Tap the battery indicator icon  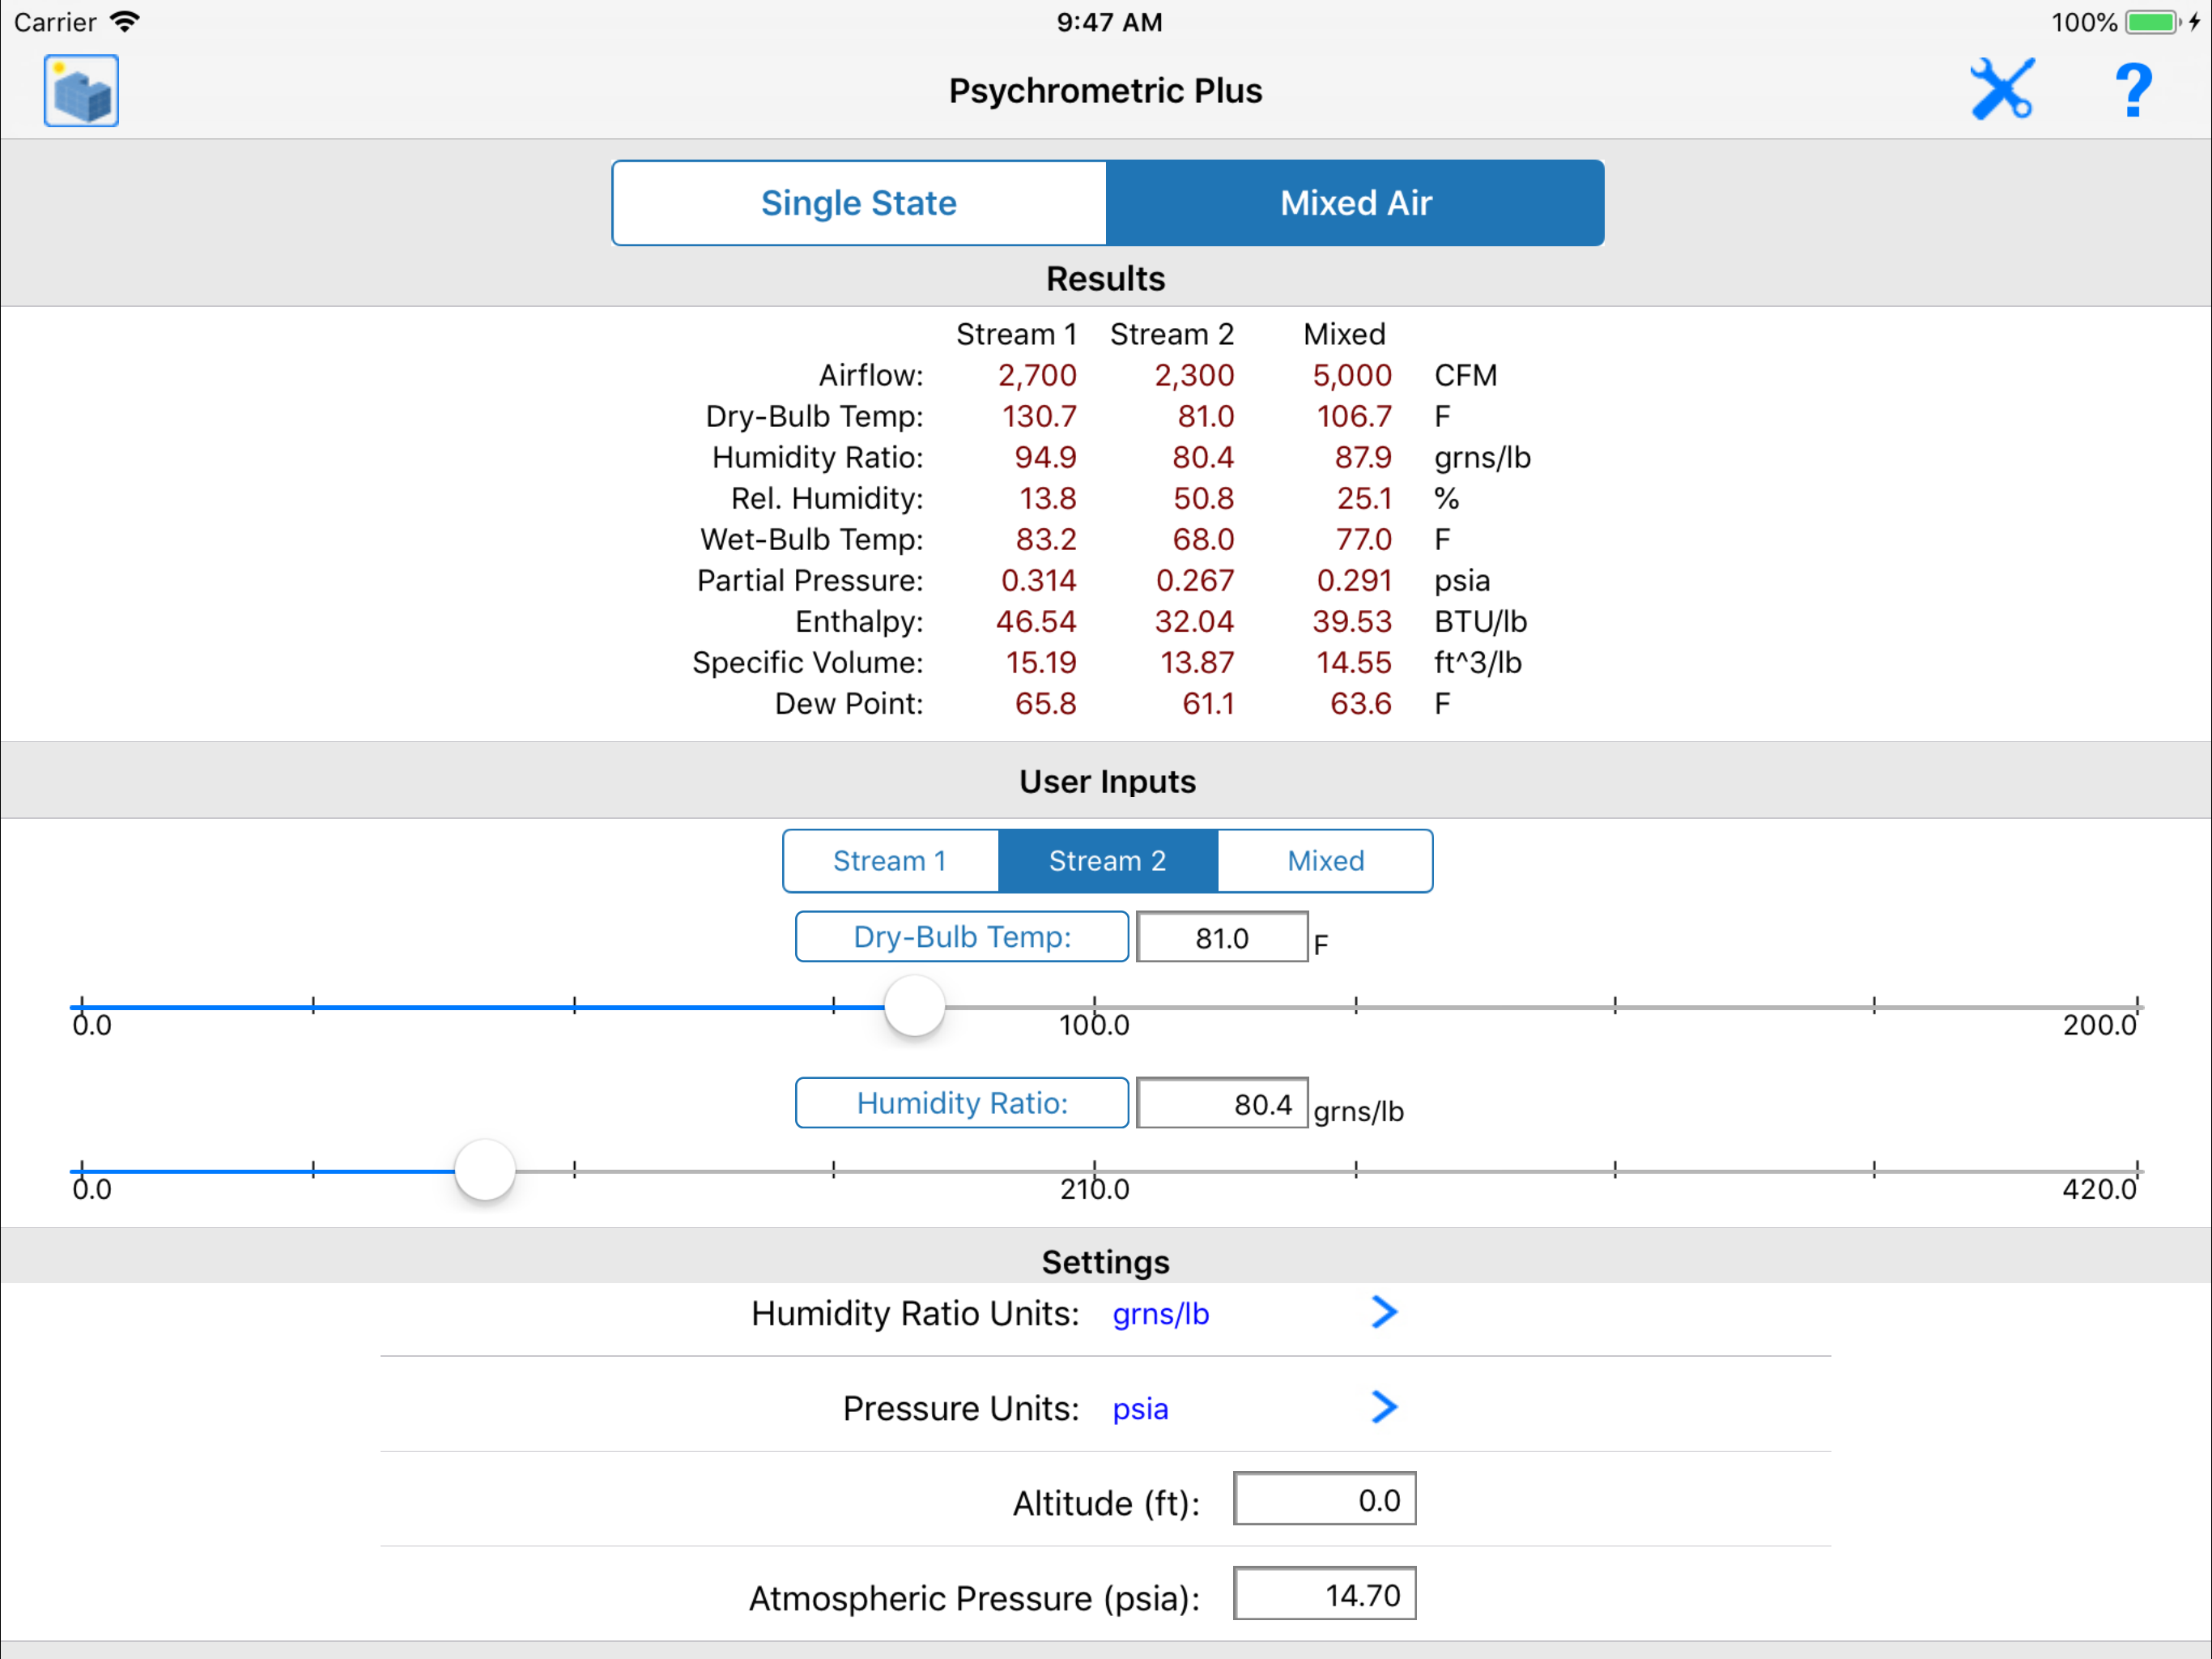point(2151,22)
